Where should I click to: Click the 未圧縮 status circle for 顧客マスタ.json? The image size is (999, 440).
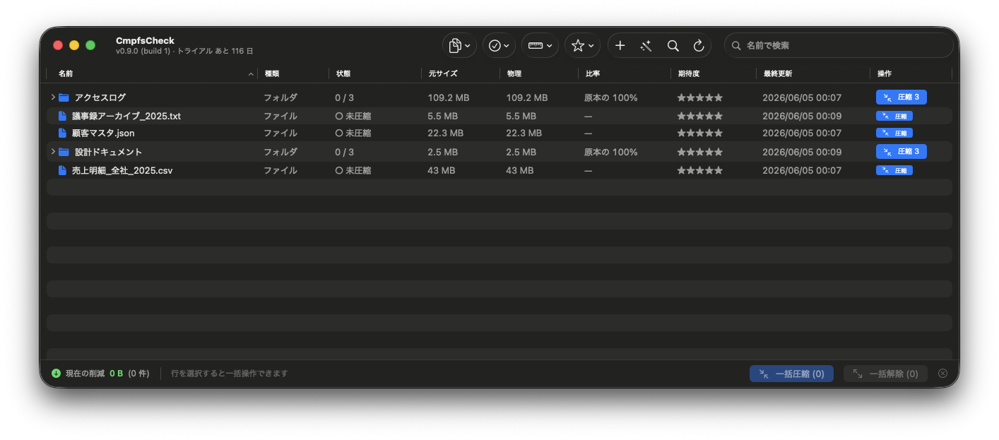pos(339,133)
